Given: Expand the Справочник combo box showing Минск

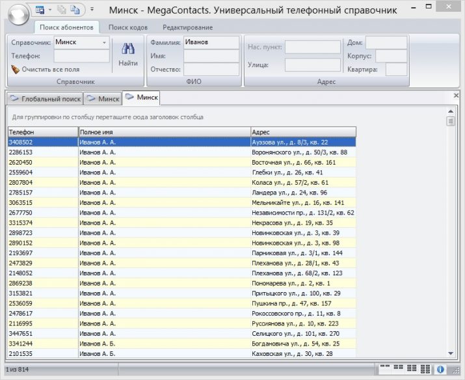Looking at the screenshot, I should point(105,42).
